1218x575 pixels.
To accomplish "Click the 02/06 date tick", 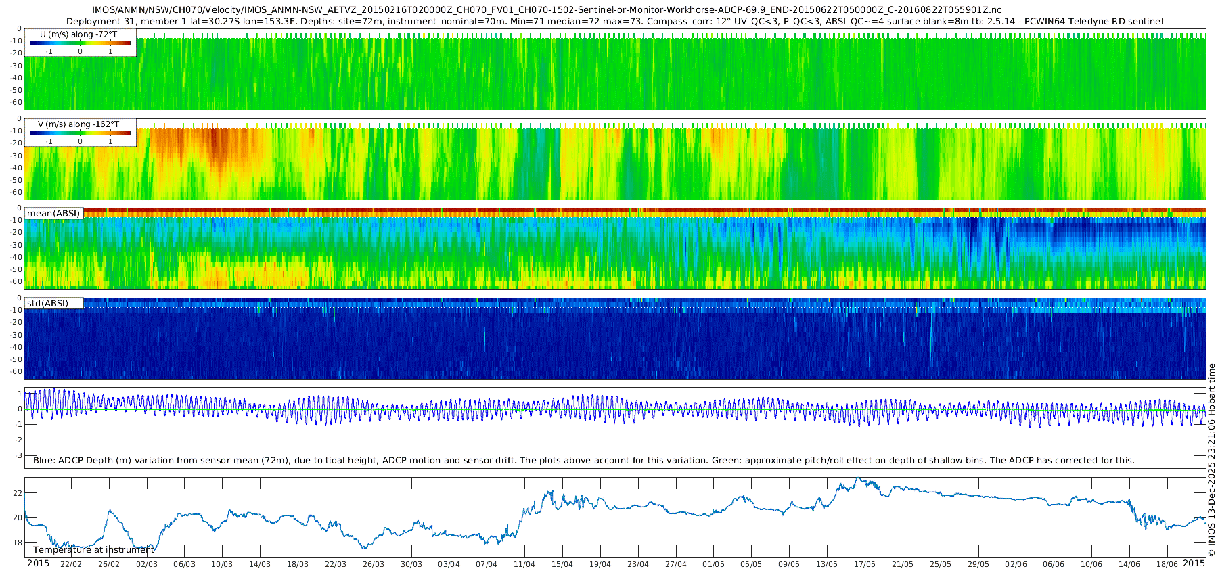I will click(1015, 564).
